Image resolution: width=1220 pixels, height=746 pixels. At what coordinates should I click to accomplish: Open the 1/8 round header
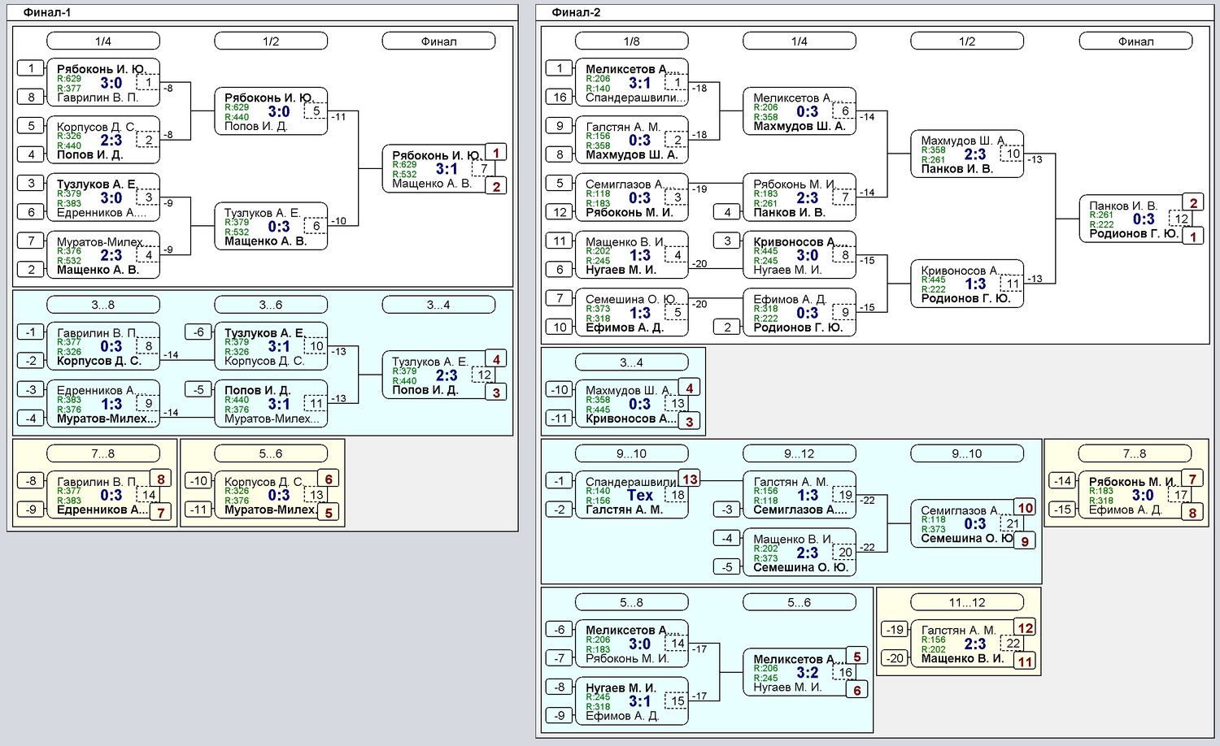631,41
